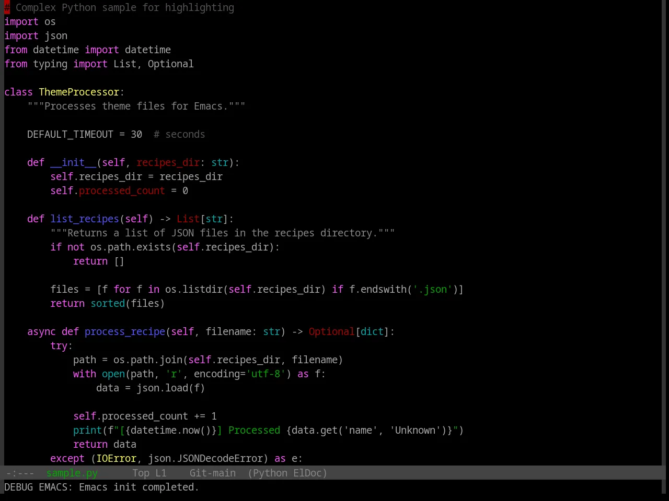Click the 'import json' line

point(36,35)
